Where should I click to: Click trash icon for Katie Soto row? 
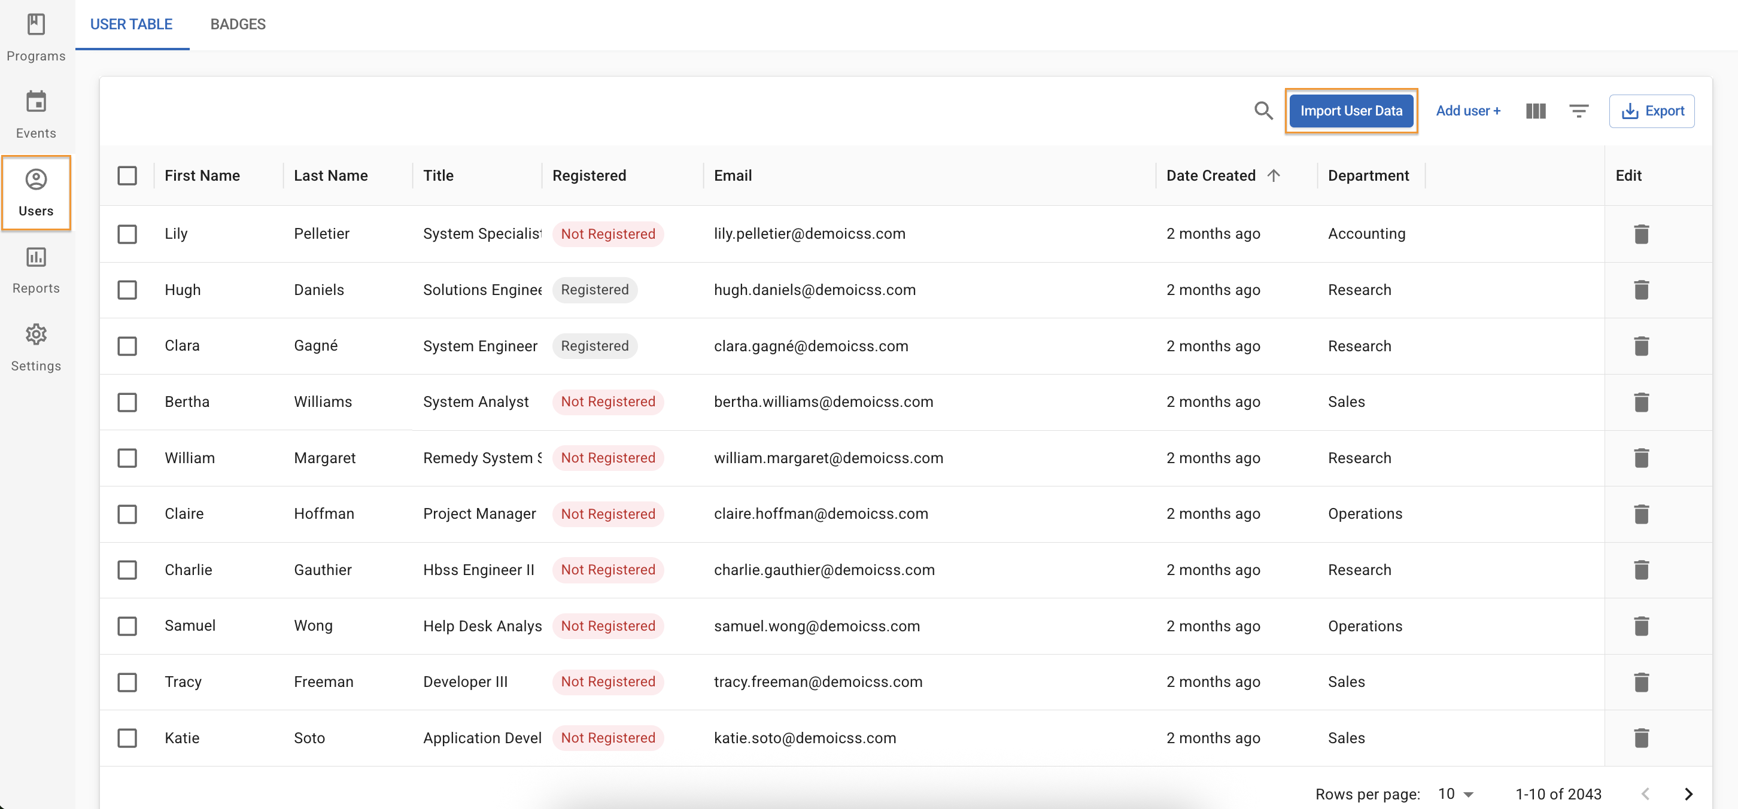(1641, 738)
